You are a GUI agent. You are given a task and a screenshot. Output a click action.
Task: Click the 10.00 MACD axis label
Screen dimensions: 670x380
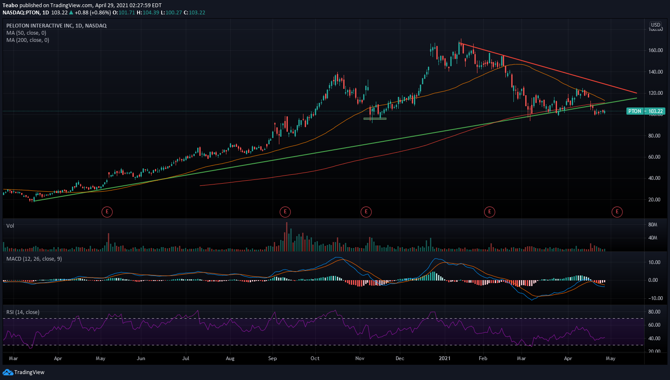[654, 262]
